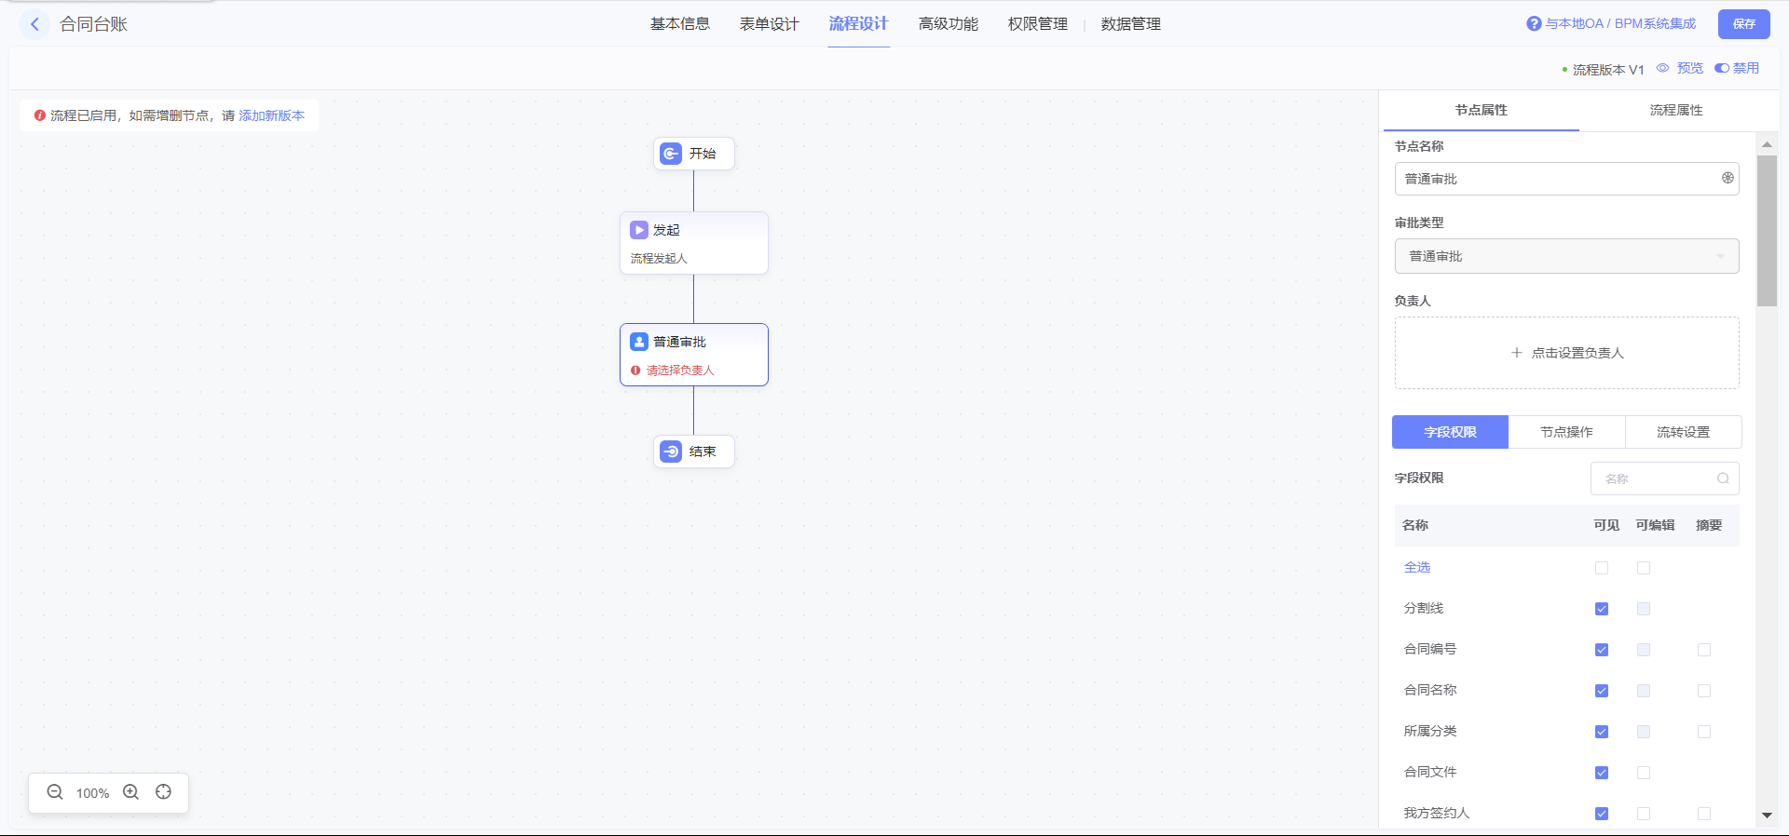Screen dimensions: 1789x836
Task: Click the 普通审批 node person icon
Action: (x=639, y=342)
